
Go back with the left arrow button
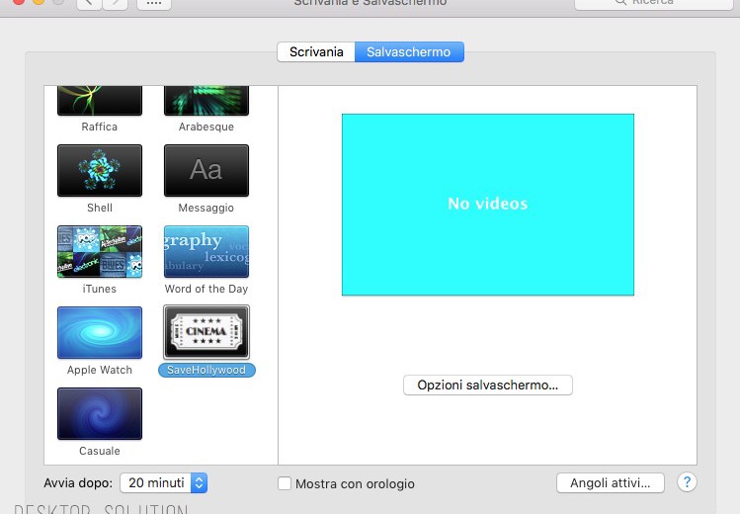tap(89, 4)
